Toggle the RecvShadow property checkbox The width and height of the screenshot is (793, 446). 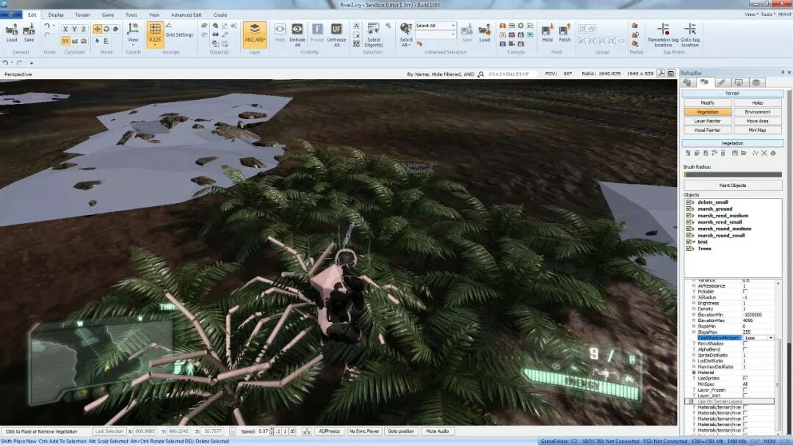point(745,343)
